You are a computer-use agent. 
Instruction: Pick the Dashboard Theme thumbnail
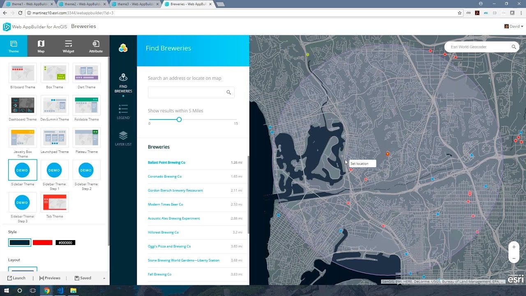pos(23,106)
